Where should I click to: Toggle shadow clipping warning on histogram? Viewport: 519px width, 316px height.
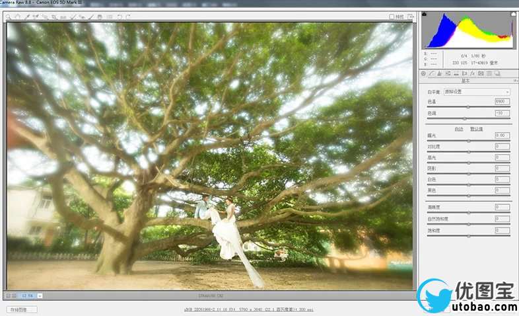pyautogui.click(x=425, y=14)
